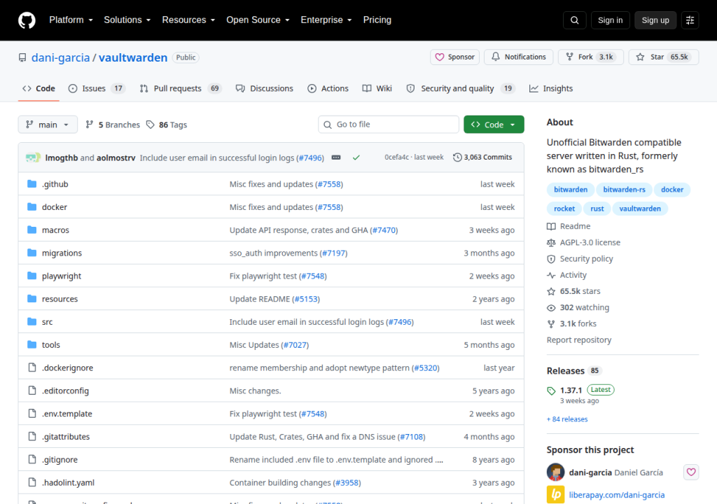Image resolution: width=717 pixels, height=504 pixels.
Task: Click the liberapay logo icon
Action: (555, 494)
